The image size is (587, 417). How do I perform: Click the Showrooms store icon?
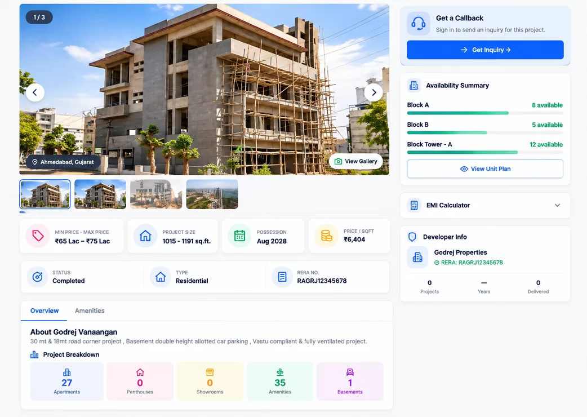[210, 372]
